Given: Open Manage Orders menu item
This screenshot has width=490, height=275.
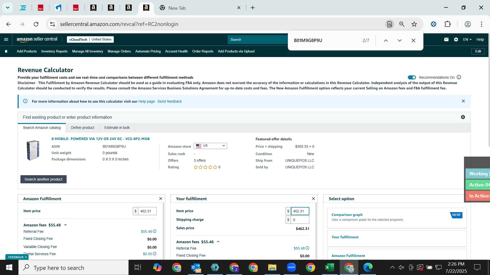Looking at the screenshot, I should coord(119,51).
